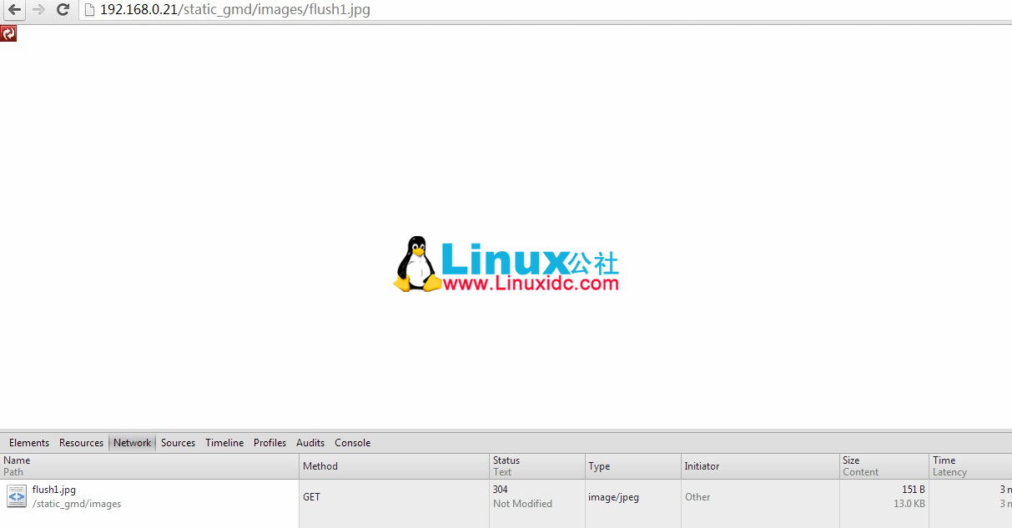Sort by the Size Content column header
This screenshot has width=1012, height=528.
[x=884, y=466]
